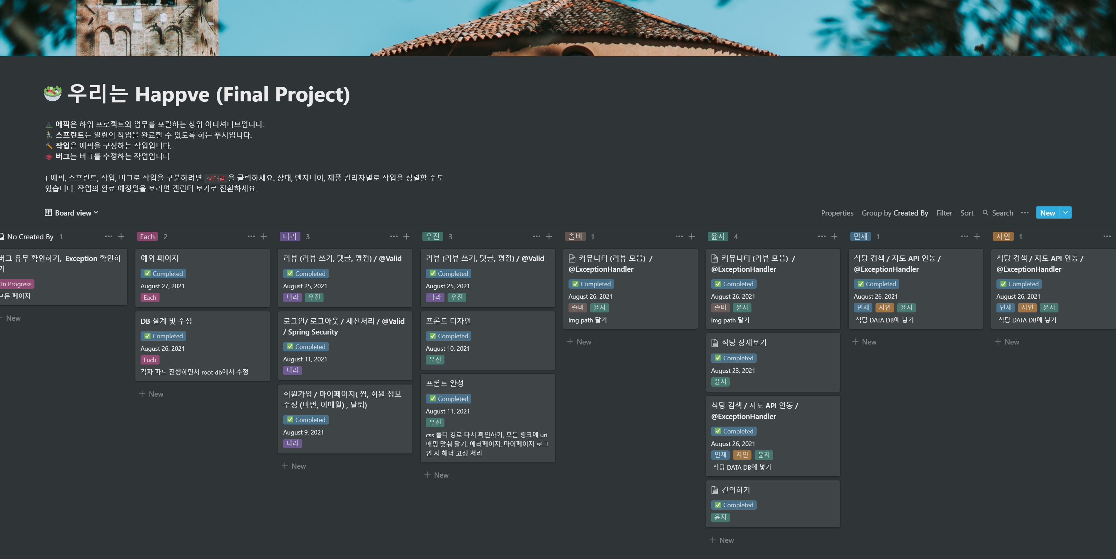Click the cover image at top
Viewport: 1116px width, 559px height.
558,28
